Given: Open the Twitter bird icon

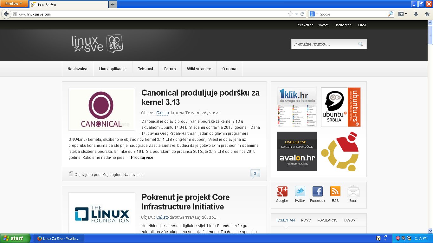Looking at the screenshot, I should click(300, 191).
